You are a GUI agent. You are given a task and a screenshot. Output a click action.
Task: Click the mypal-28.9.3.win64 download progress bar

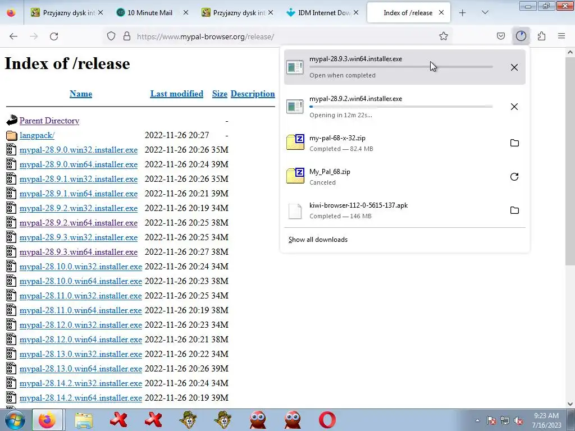click(401, 67)
